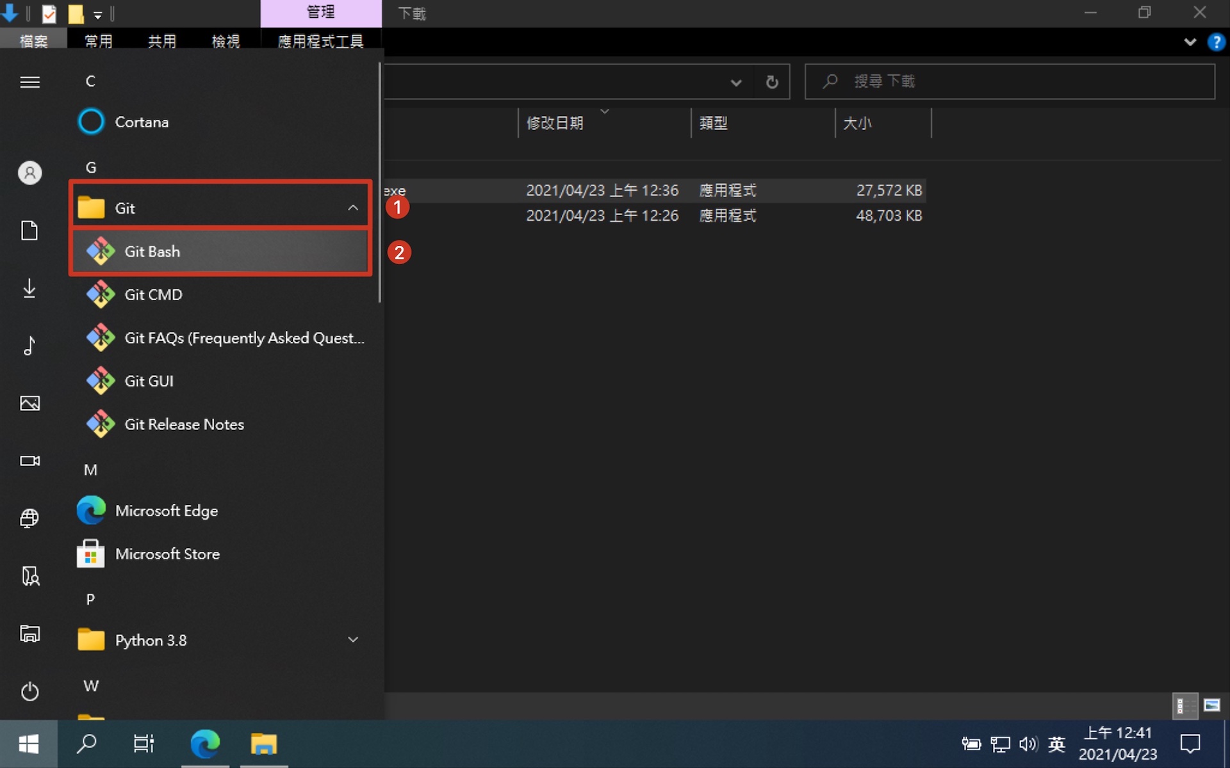This screenshot has width=1230, height=768.
Task: Open Network from the Start sidebar
Action: tap(29, 518)
